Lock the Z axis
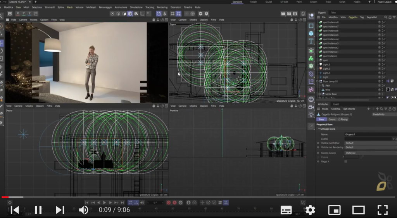397x218 pixels. coord(29,14)
